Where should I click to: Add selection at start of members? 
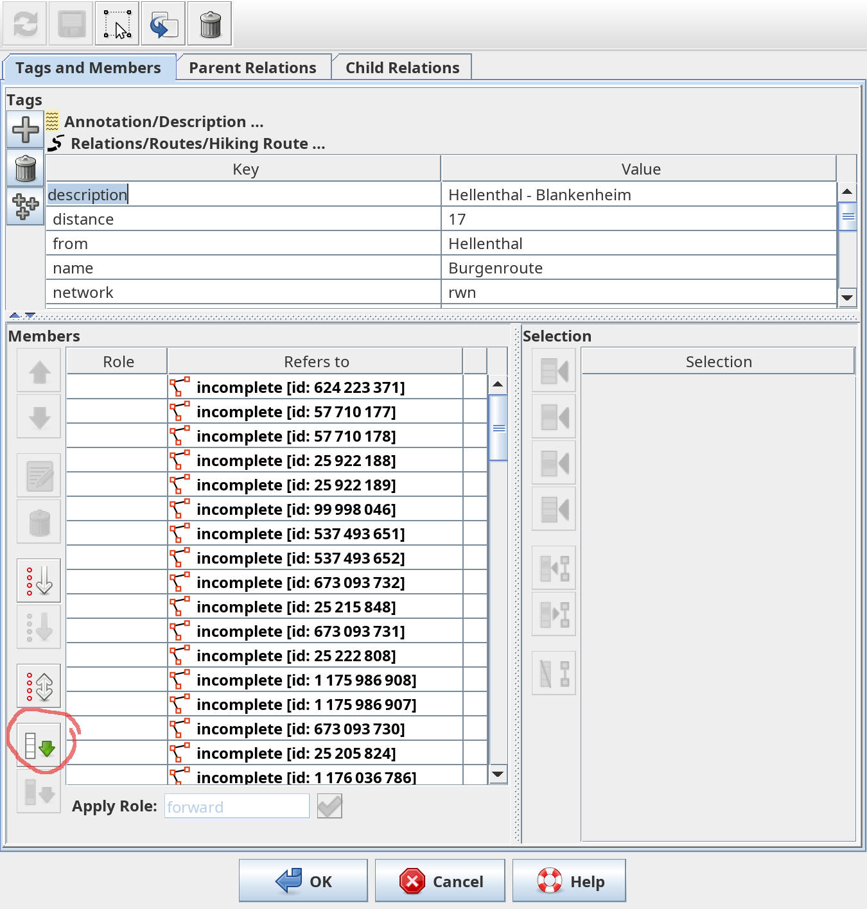554,370
